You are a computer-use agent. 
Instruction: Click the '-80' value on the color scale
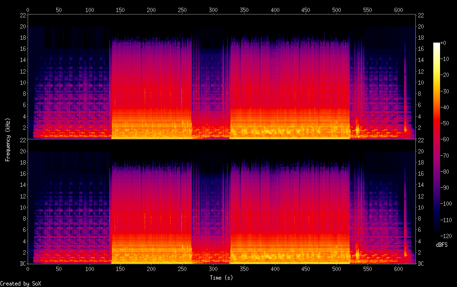445,171
